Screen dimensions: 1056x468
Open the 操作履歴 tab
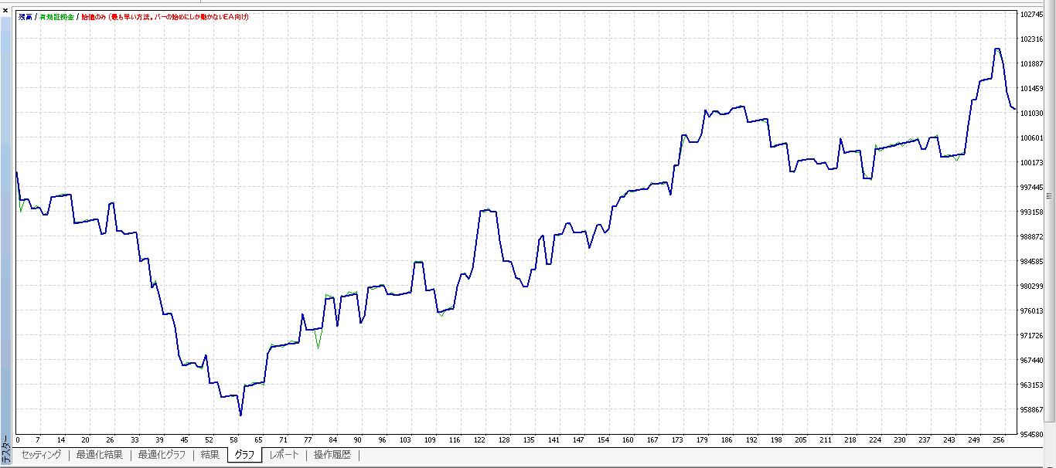pos(332,455)
